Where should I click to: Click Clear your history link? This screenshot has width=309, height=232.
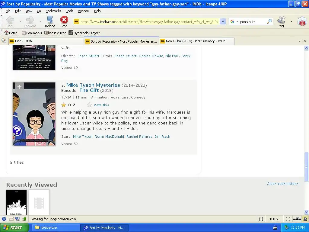click(x=282, y=184)
